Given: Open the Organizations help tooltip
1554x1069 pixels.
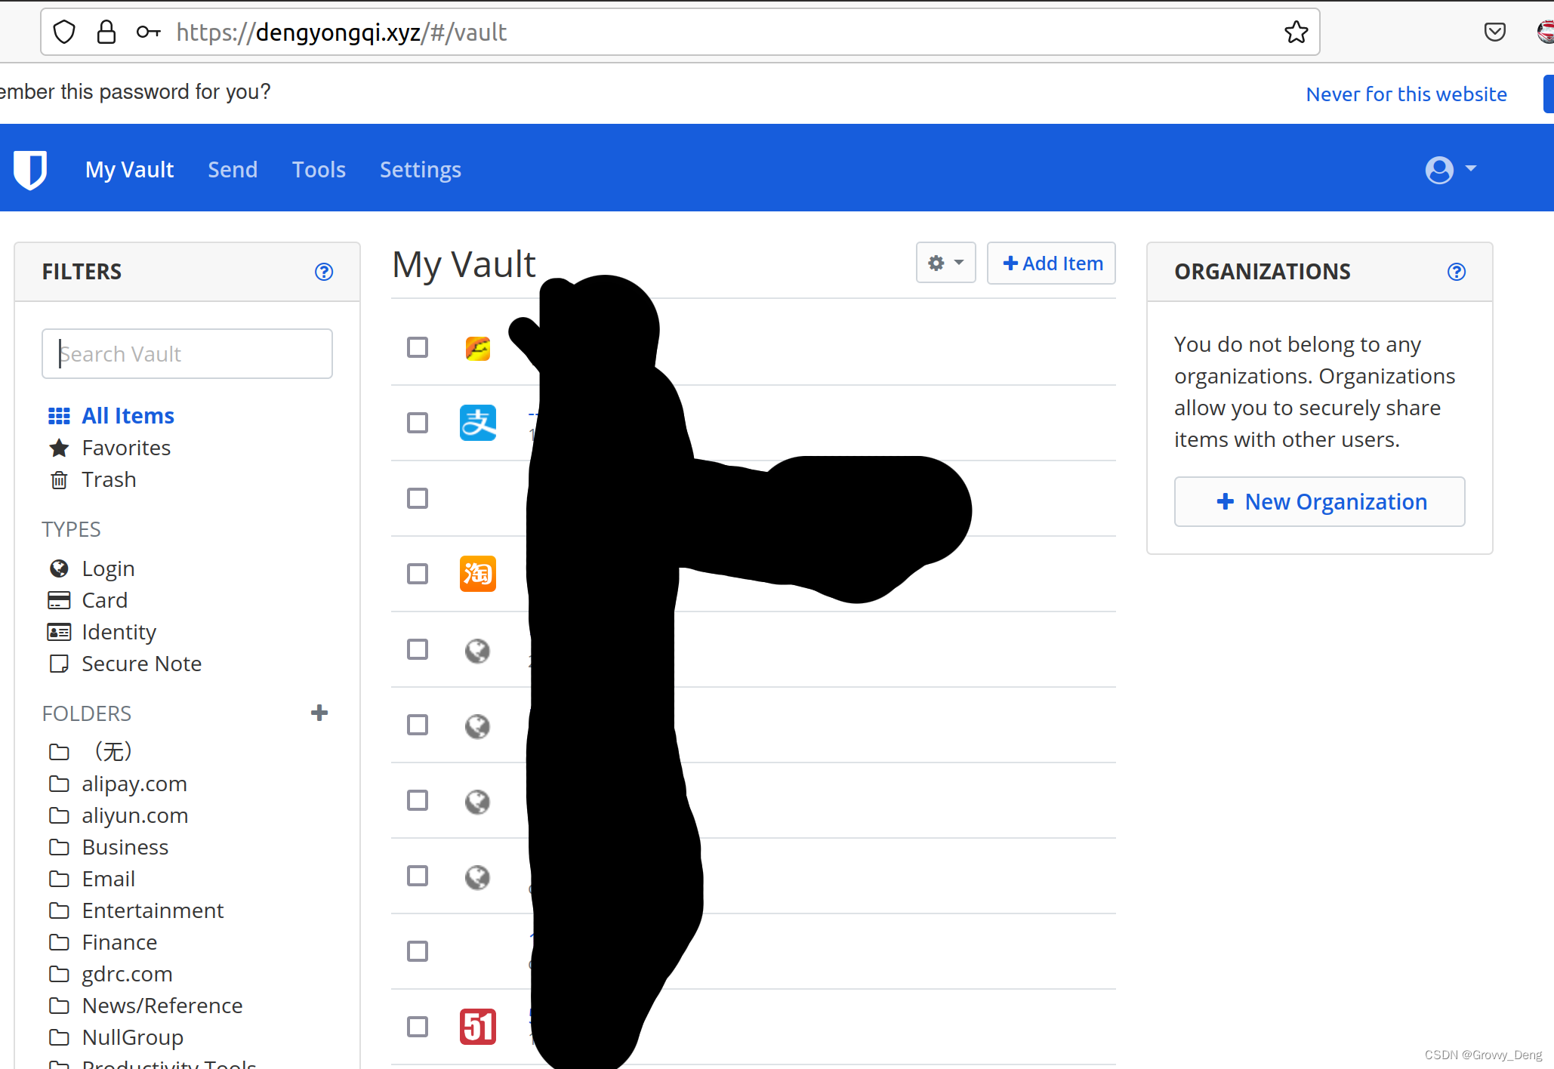Looking at the screenshot, I should [1457, 271].
